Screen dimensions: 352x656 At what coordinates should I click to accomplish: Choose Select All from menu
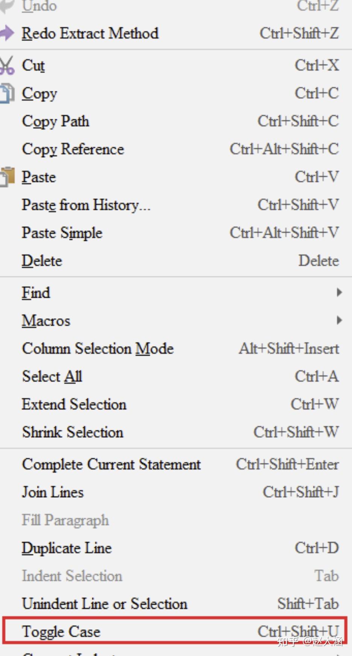[52, 376]
